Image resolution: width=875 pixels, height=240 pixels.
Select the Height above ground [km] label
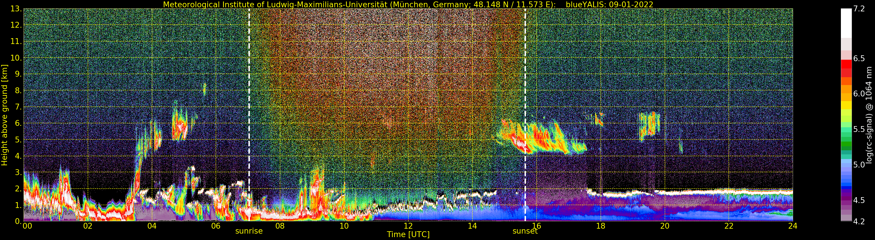click(x=4, y=115)
